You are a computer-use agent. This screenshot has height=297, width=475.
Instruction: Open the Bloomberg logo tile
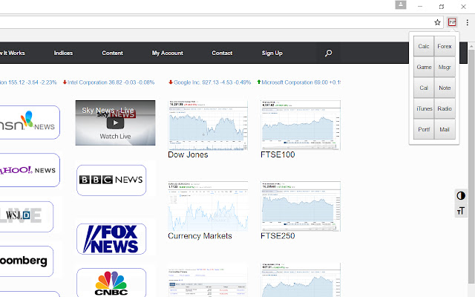(27, 261)
